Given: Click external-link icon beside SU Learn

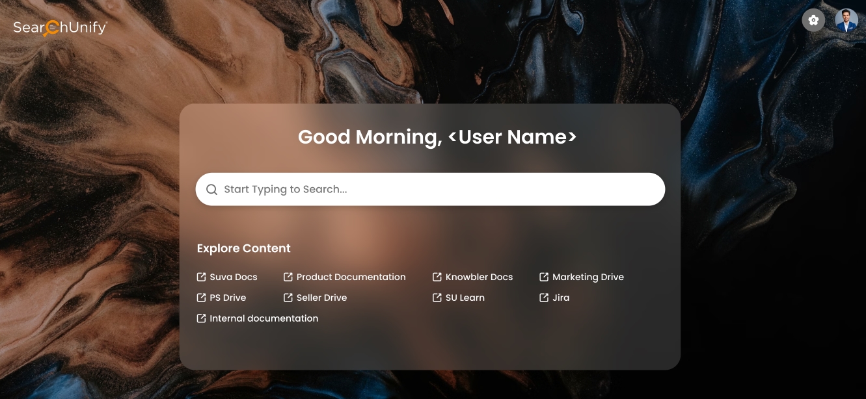Looking at the screenshot, I should tap(437, 298).
